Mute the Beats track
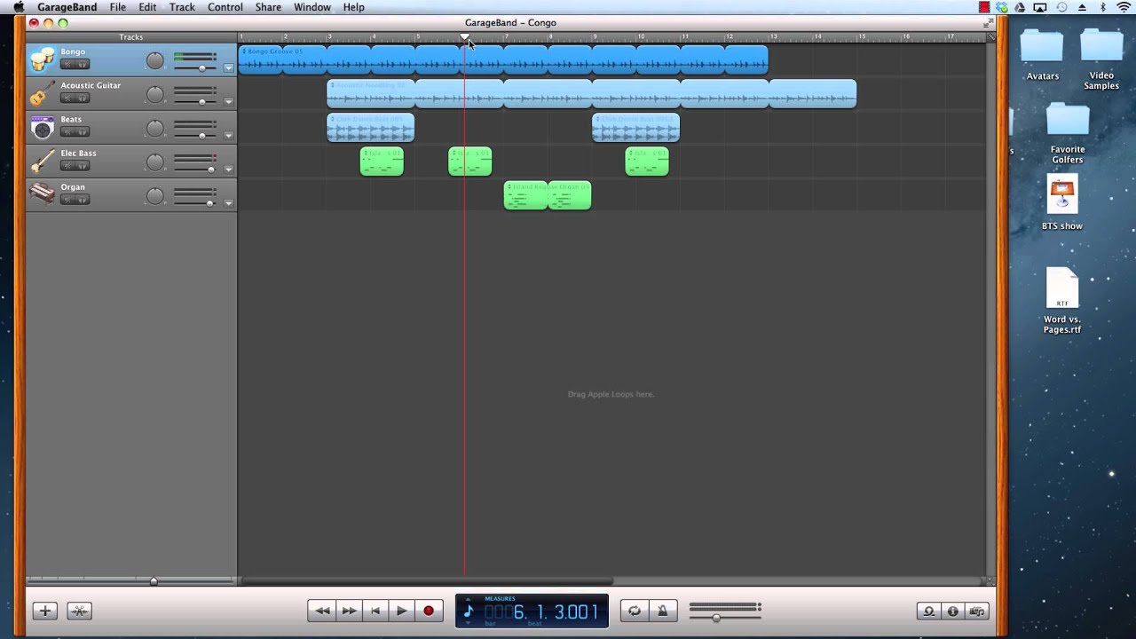The width and height of the screenshot is (1136, 639). tap(67, 132)
